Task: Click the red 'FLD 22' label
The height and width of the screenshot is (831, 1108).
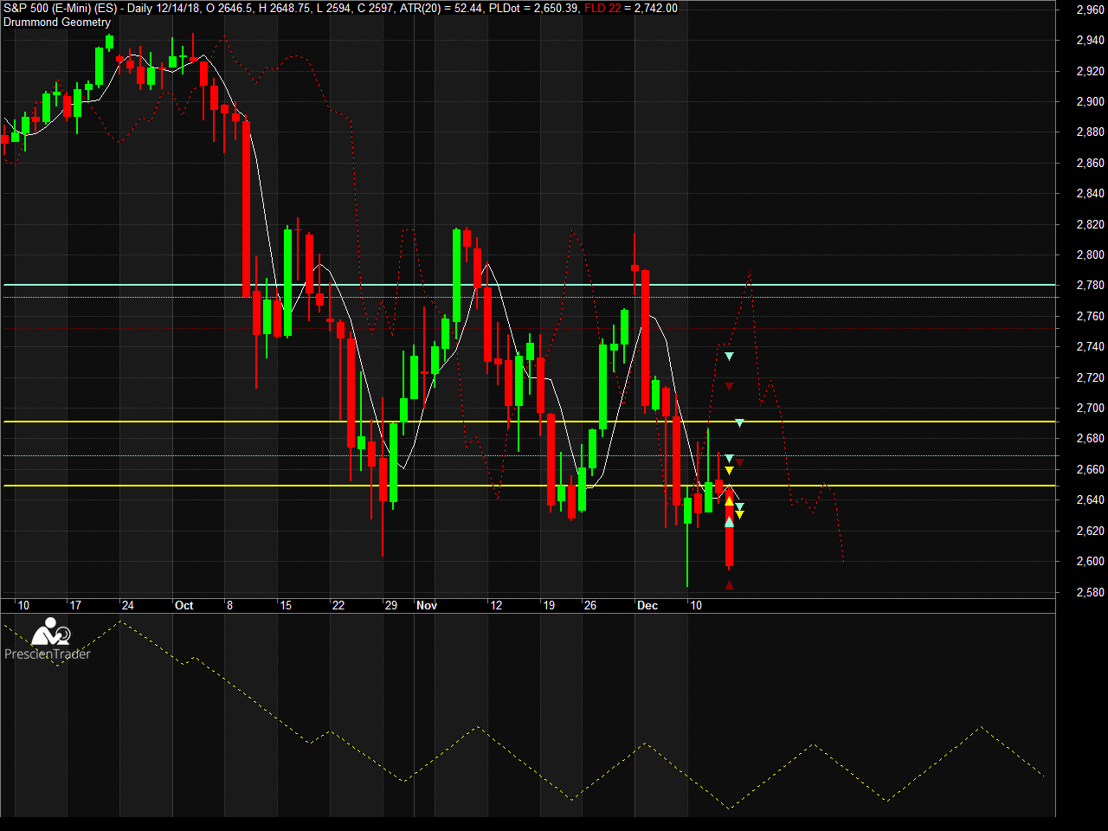Action: [x=602, y=8]
